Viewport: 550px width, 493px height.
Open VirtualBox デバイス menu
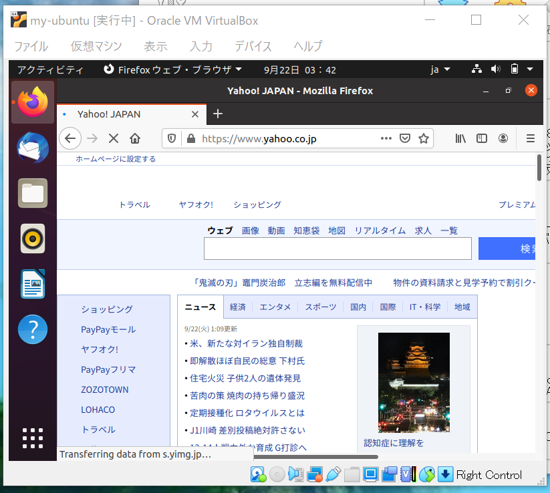(x=253, y=46)
